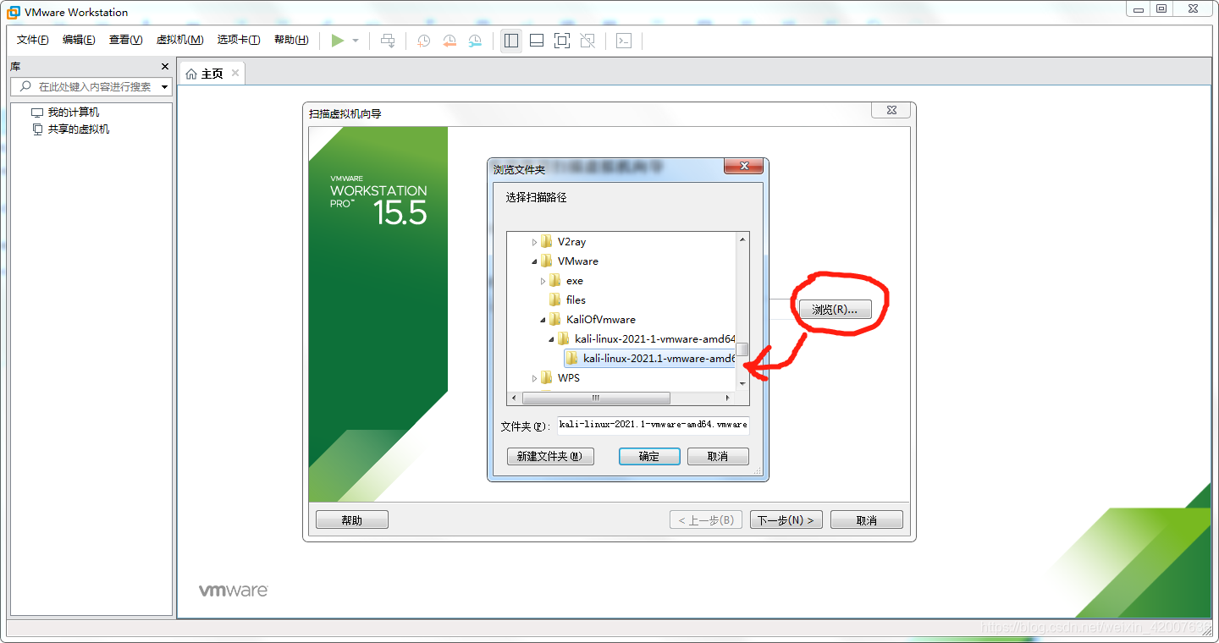Expand the exe folder node
Viewport: 1219px width, 643px height.
pyautogui.click(x=543, y=281)
